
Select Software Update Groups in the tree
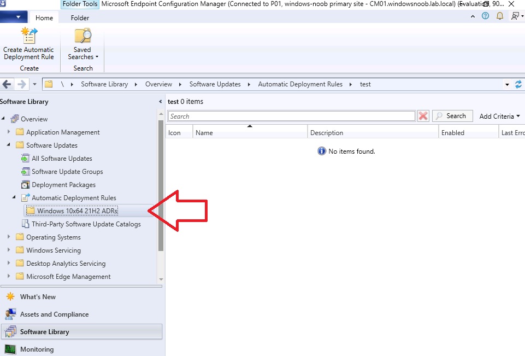point(67,172)
